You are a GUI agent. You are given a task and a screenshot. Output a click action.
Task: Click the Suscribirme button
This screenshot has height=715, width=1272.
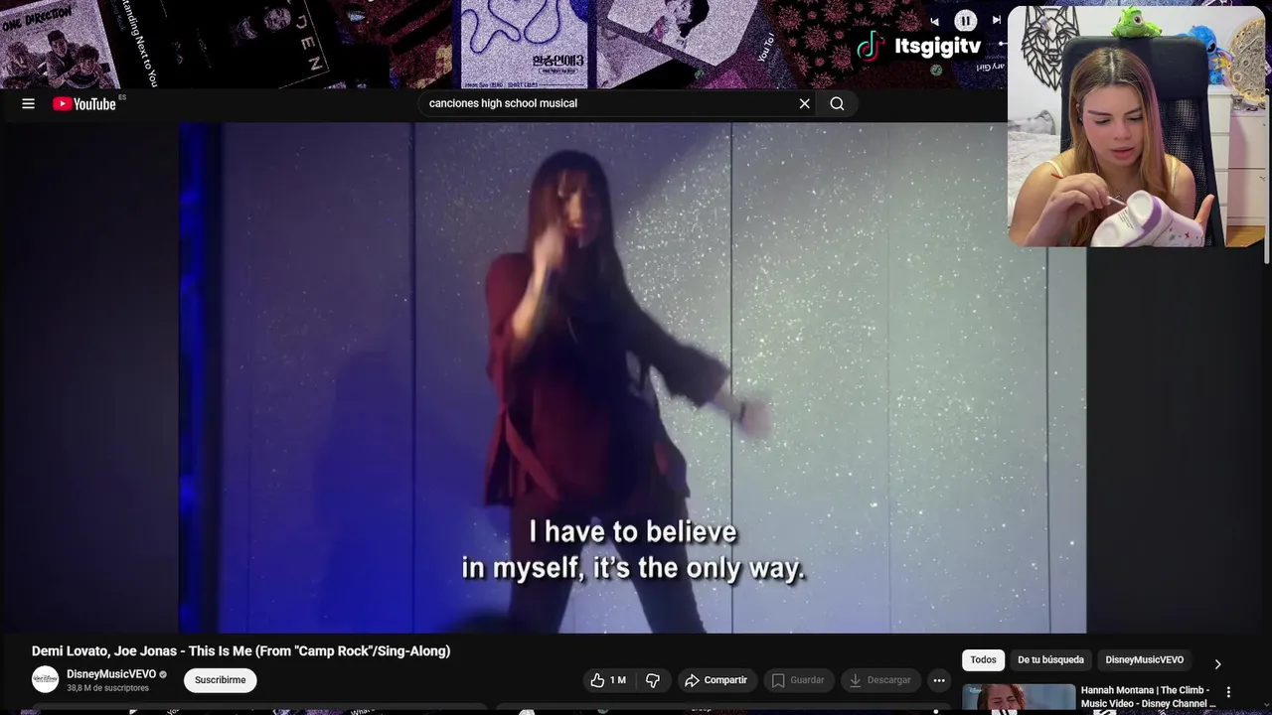pos(220,680)
